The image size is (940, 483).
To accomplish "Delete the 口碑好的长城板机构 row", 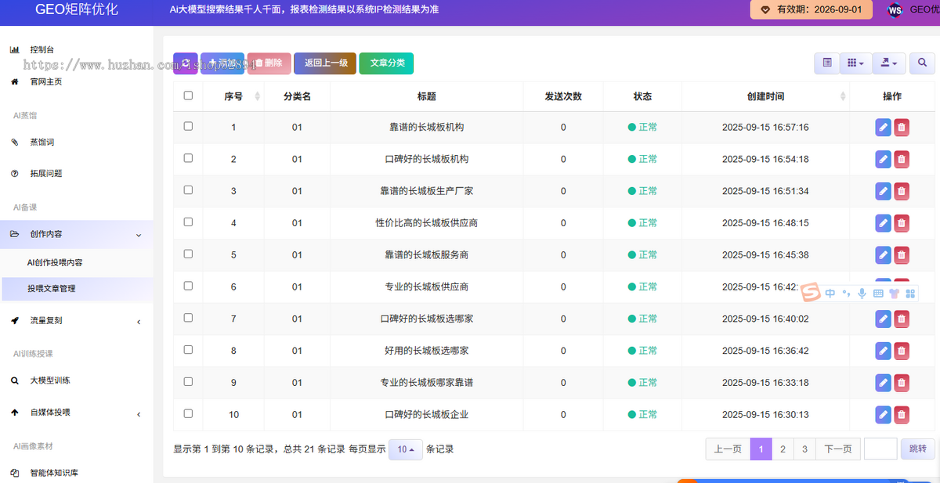I will pyautogui.click(x=902, y=159).
